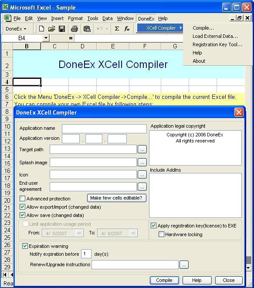The width and height of the screenshot is (254, 288).
Task: Open the Format menu
Action: point(75,18)
